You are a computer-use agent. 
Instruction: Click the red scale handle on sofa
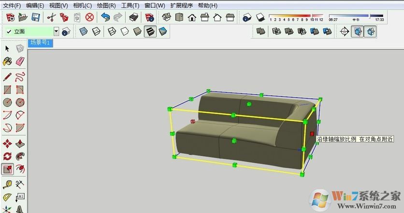pyautogui.click(x=312, y=134)
